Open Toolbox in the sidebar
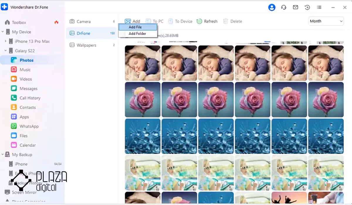The image size is (352, 205). (19, 22)
